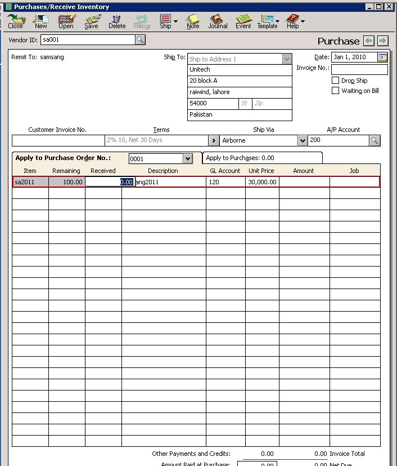Click the Zip field
The width and height of the screenshot is (397, 466).
[x=272, y=104]
